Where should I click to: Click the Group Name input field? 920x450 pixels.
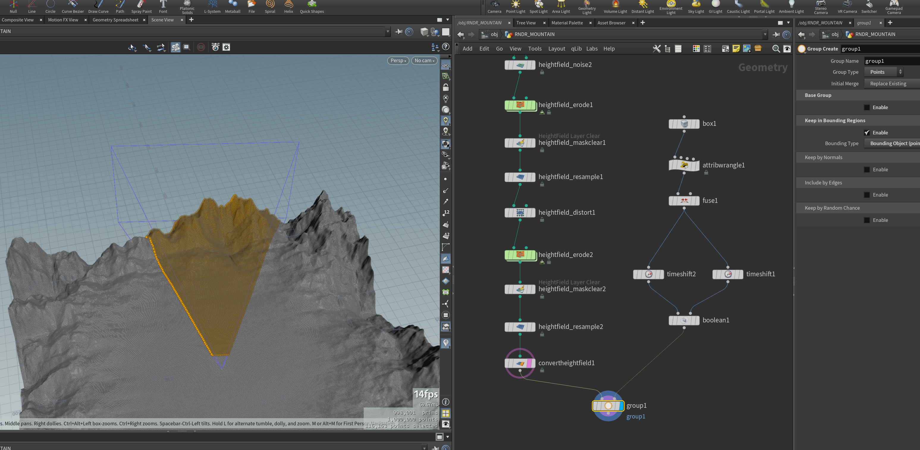[x=892, y=61]
